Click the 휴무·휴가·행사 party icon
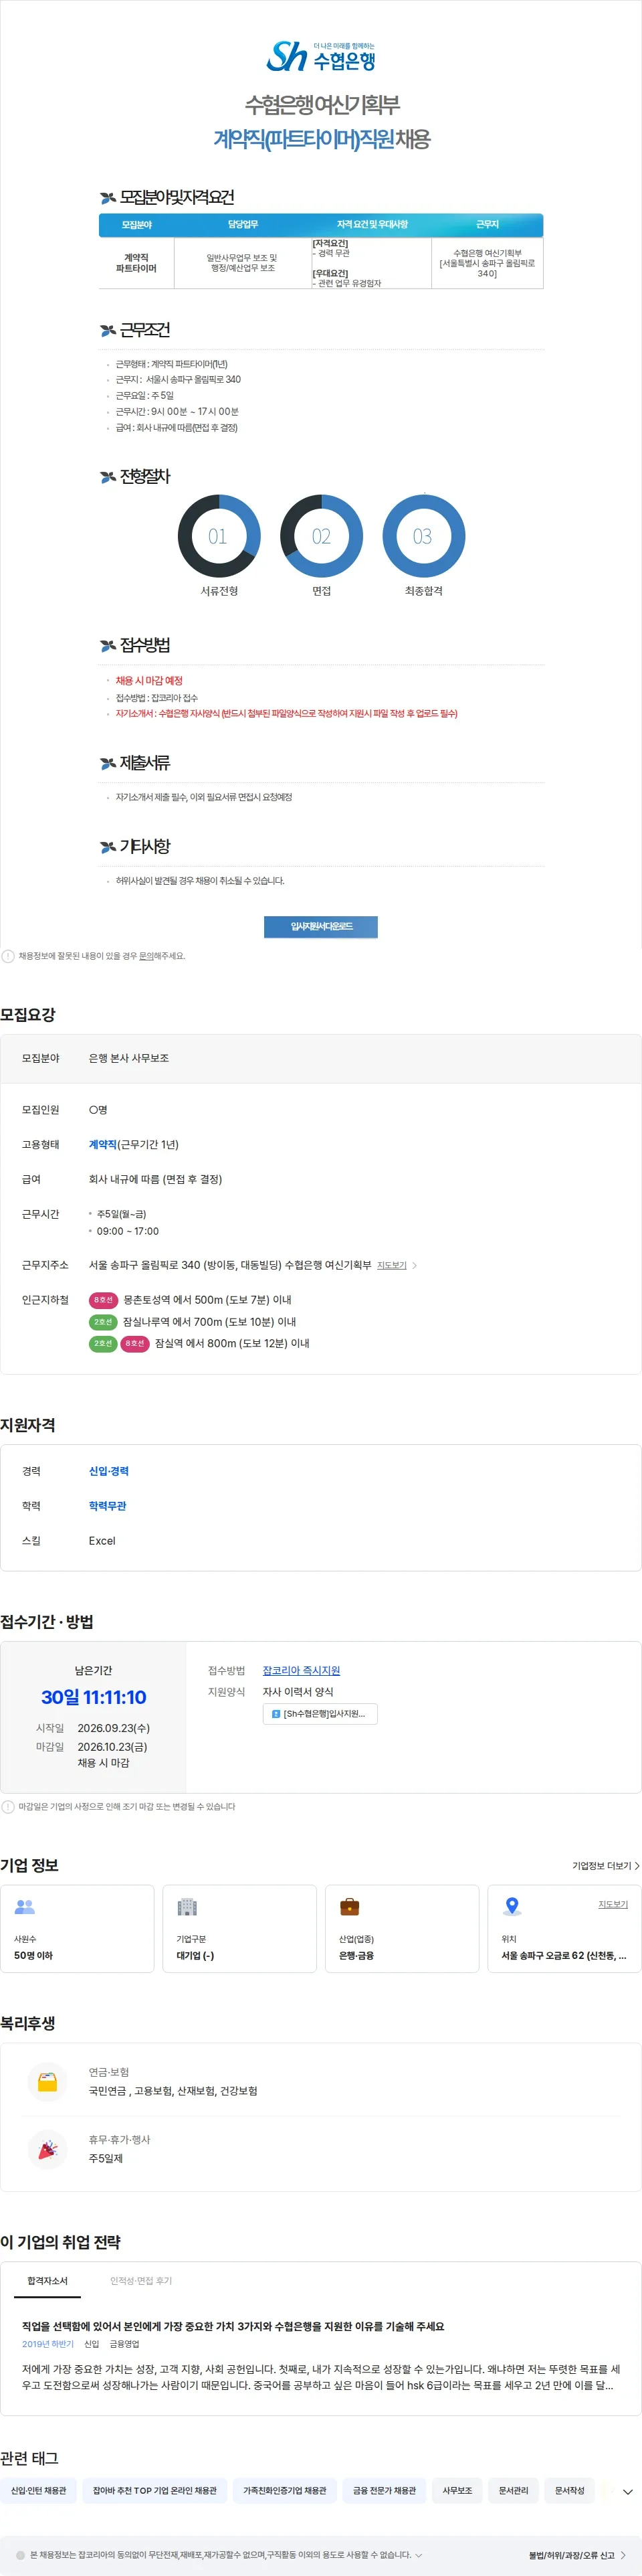 [47, 2149]
